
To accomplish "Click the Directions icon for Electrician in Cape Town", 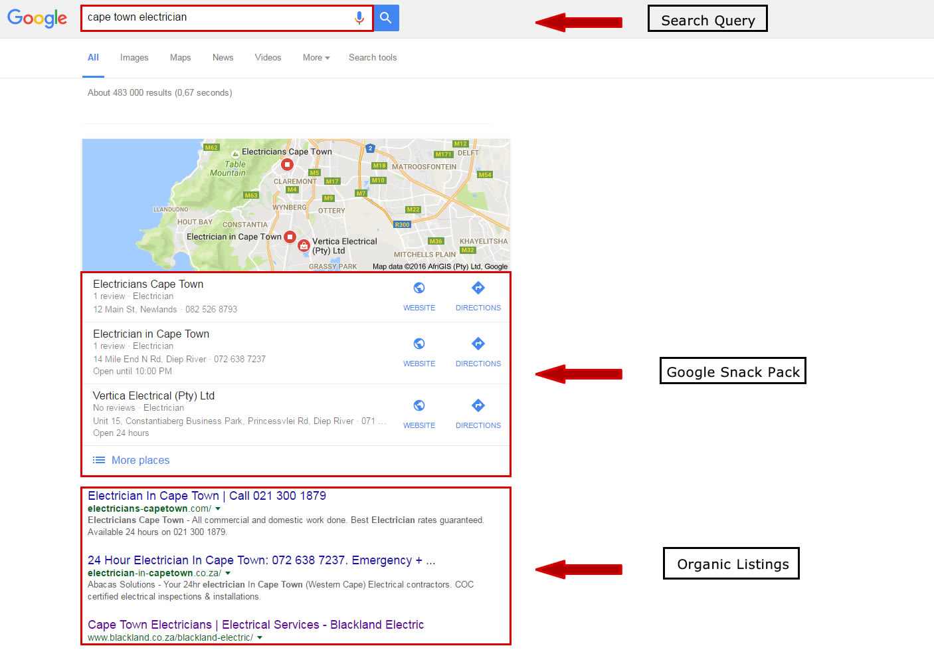I will (478, 344).
